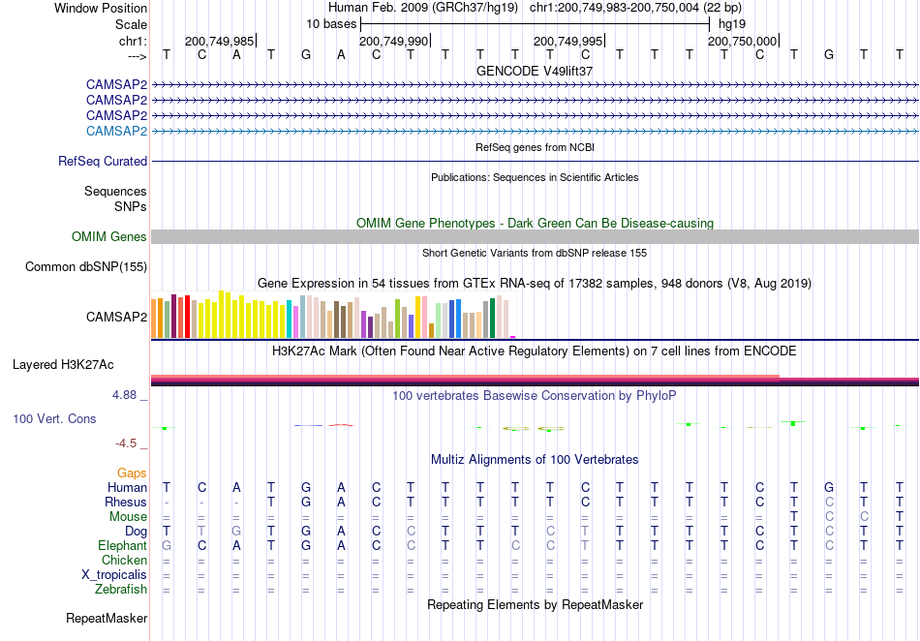920x641 pixels.
Task: Select the Rhesus species label
Action: tap(126, 502)
